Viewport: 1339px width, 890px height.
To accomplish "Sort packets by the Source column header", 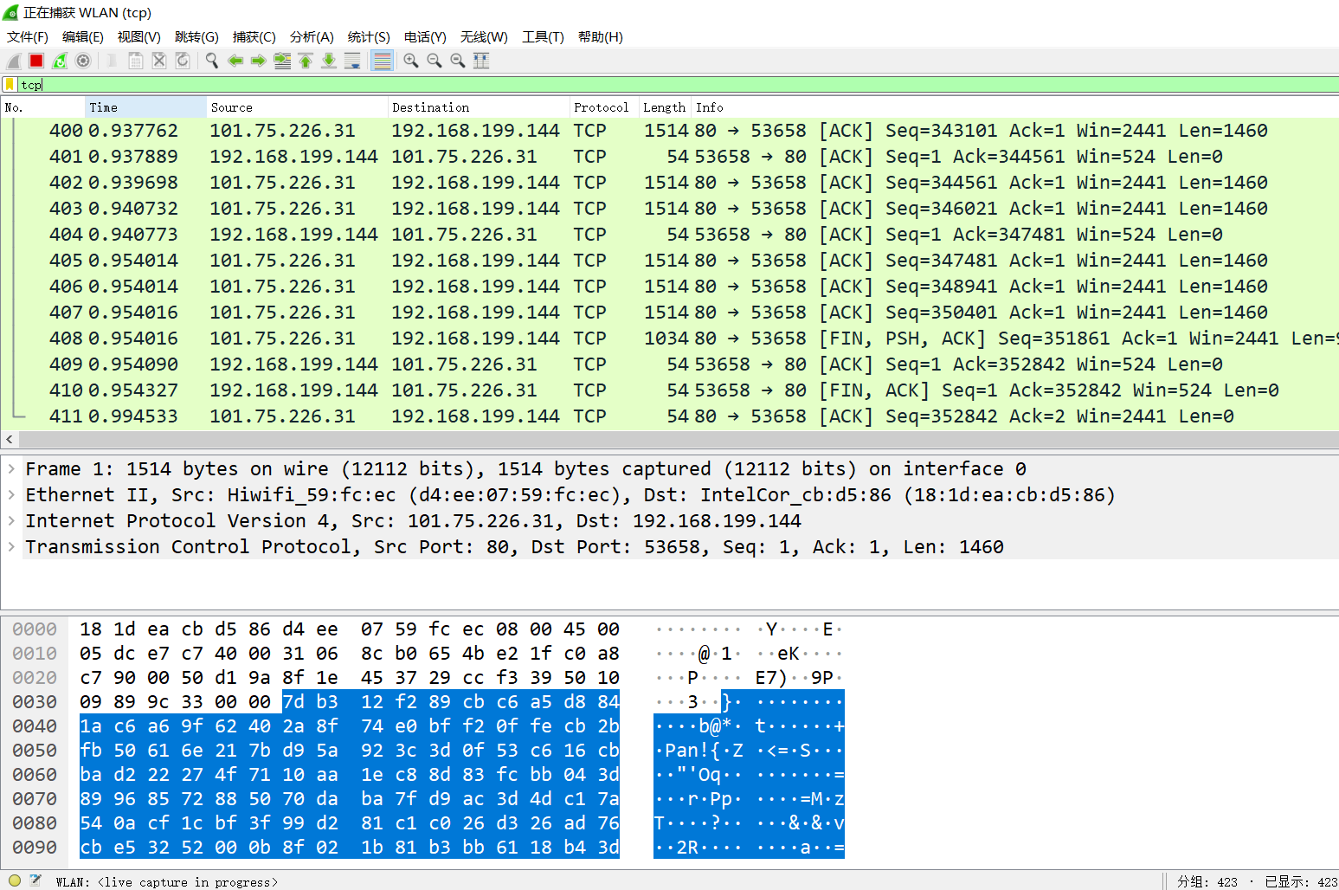I will coord(297,107).
